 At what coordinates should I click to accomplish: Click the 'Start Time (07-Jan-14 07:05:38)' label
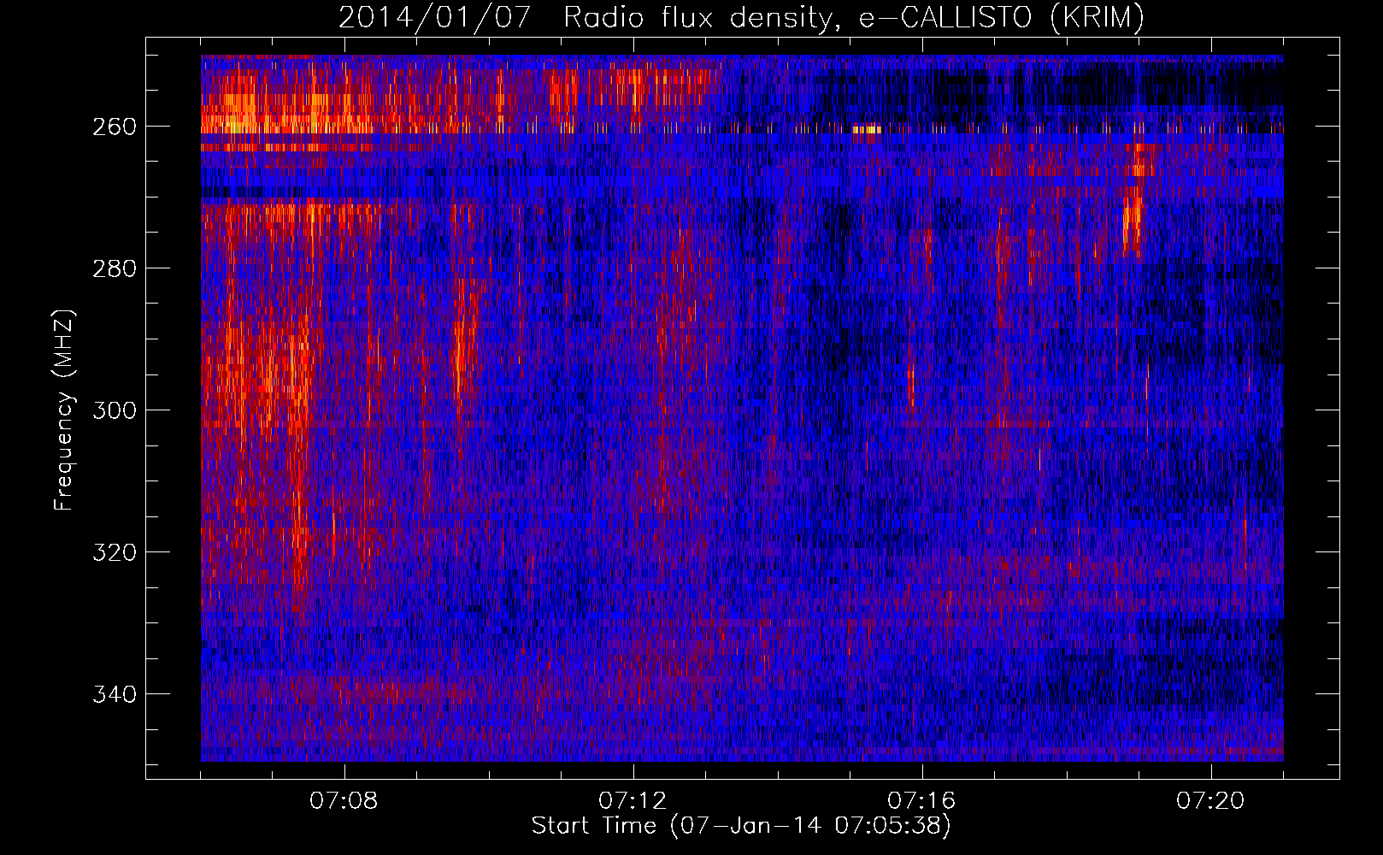tap(741, 826)
